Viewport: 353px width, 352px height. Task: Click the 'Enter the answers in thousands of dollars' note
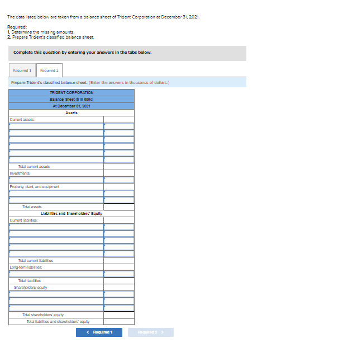point(129,82)
